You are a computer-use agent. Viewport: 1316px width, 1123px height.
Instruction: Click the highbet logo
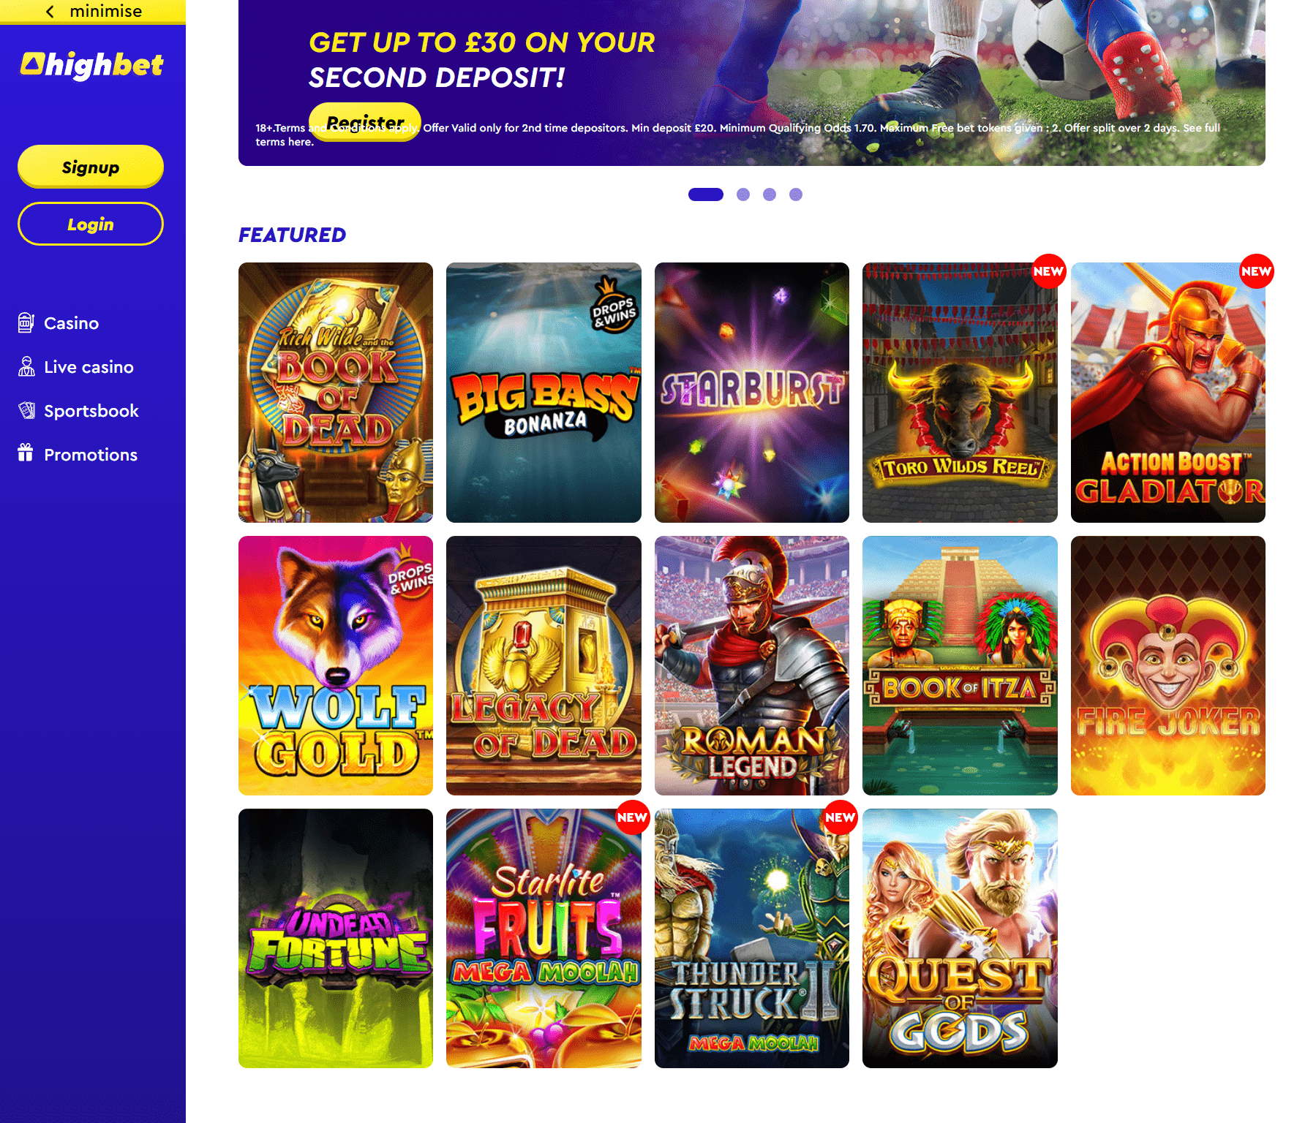coord(92,65)
